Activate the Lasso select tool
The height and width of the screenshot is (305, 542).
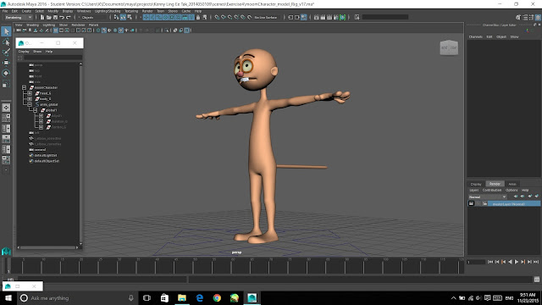click(6, 42)
